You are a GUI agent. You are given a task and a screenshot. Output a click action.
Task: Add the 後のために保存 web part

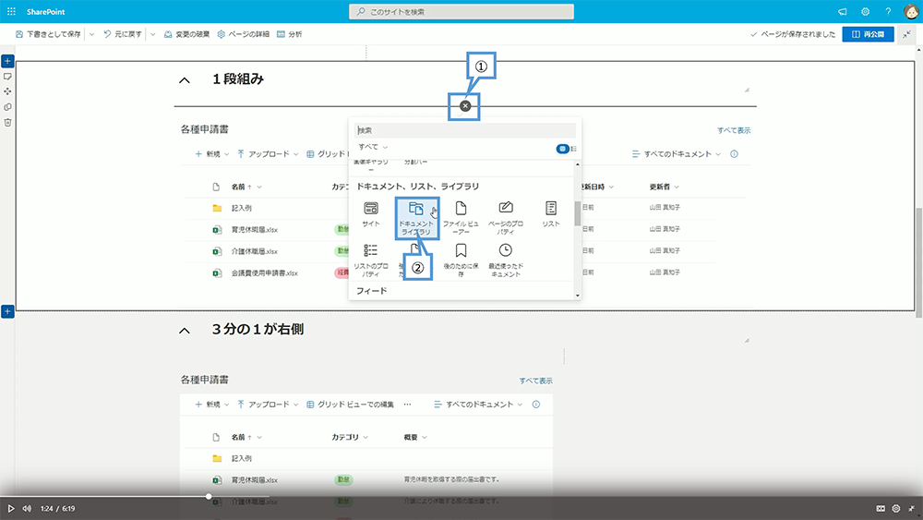tap(461, 260)
